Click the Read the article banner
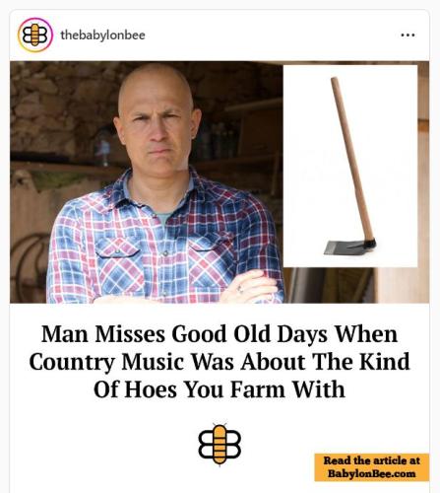 [372, 467]
